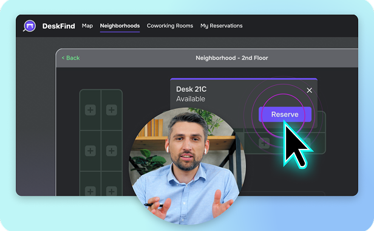Select the Neighborhoods tab
374x231 pixels.
(120, 26)
